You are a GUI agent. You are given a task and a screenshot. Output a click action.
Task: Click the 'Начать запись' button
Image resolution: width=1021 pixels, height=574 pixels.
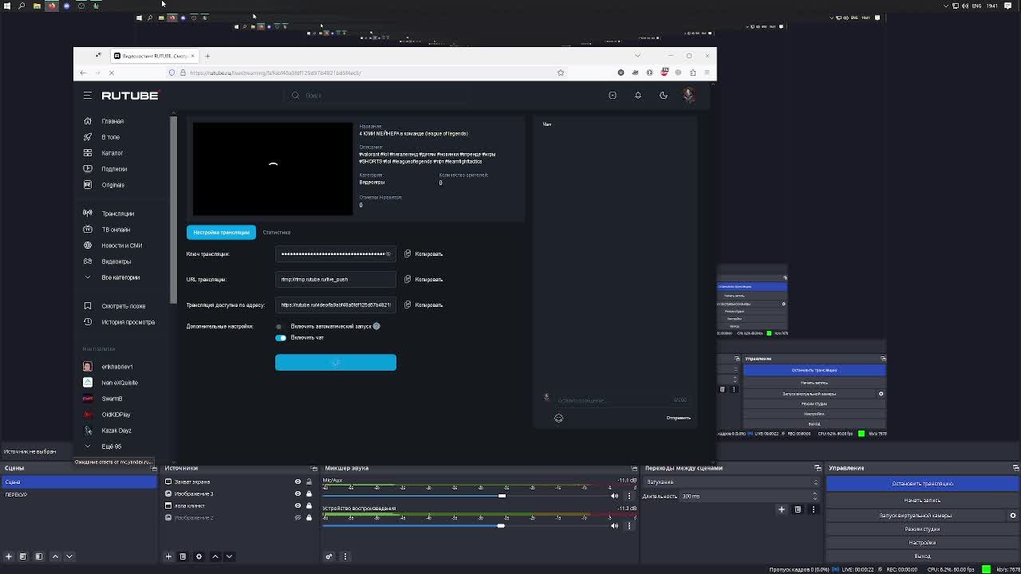tap(922, 501)
